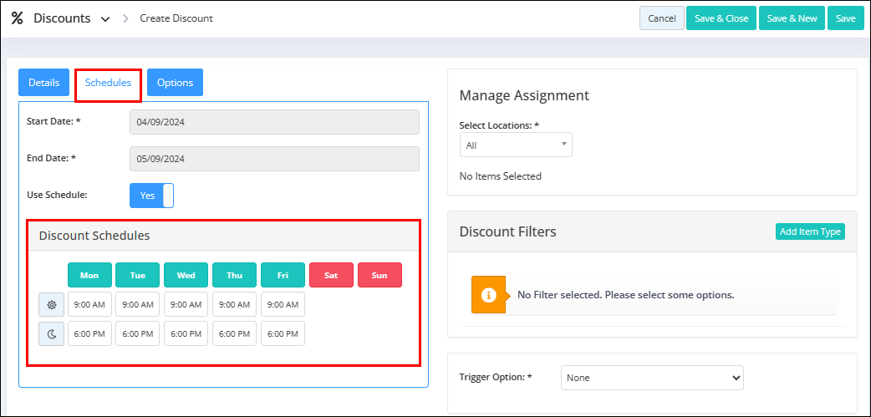Enable the Sun day toggle

379,275
